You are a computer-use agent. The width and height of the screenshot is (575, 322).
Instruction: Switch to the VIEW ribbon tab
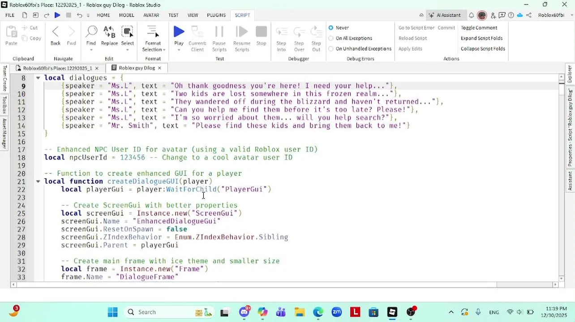(x=193, y=15)
